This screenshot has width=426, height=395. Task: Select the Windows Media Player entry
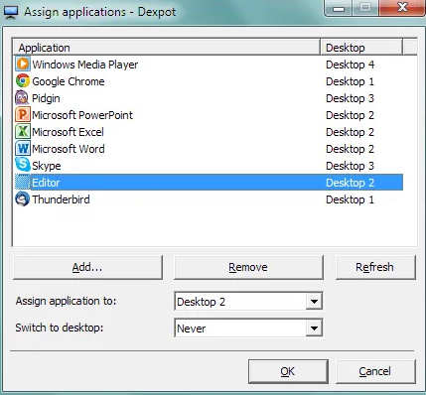[209, 65]
